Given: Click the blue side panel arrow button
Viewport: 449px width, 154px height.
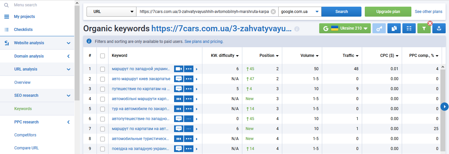Looking at the screenshot, I should pos(444,106).
